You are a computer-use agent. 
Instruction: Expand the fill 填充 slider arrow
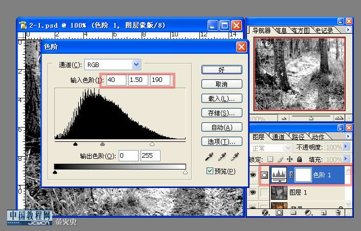click(345, 159)
